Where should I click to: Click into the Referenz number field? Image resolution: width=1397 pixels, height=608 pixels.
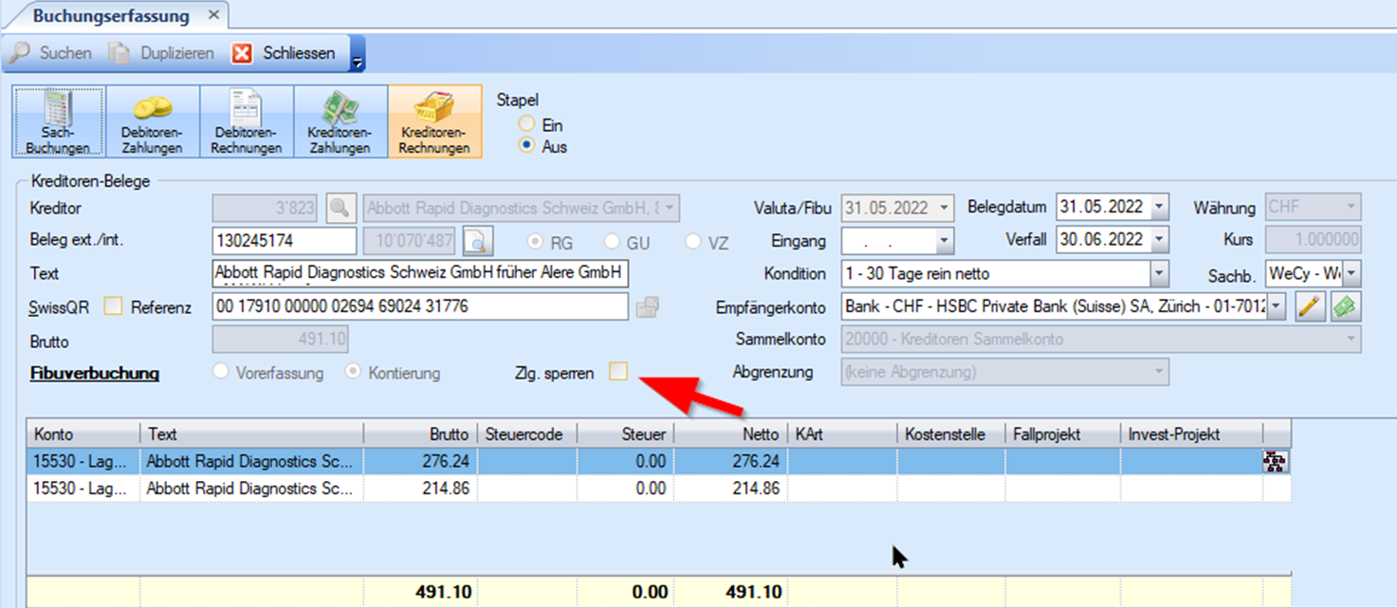[x=420, y=306]
